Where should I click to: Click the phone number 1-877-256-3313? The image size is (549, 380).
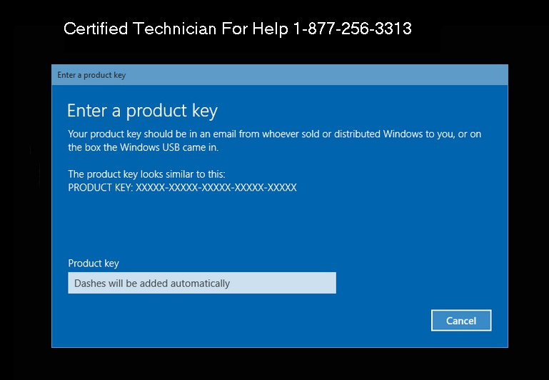[x=352, y=29]
